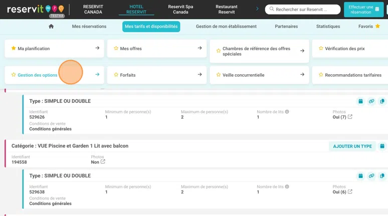Click arrow on Forfaits card
Screen dimensions: 388x216
pos(200,75)
